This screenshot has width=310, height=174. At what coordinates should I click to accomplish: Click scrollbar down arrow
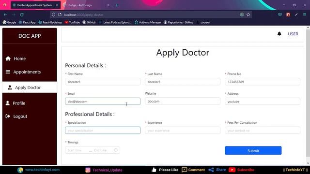click(308, 163)
